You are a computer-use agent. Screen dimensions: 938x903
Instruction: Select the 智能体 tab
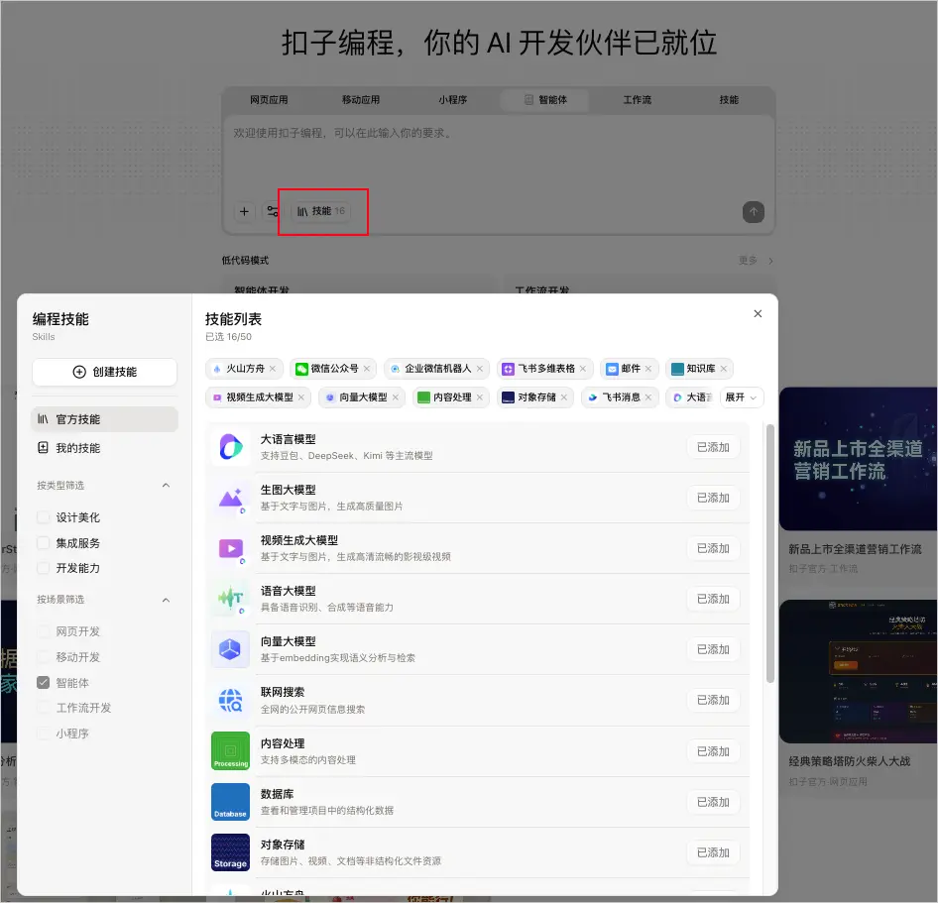click(545, 100)
